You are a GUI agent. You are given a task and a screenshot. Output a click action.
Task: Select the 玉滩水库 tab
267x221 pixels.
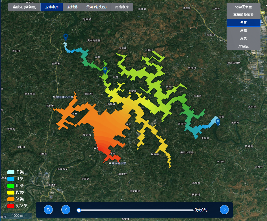[x=52, y=7]
